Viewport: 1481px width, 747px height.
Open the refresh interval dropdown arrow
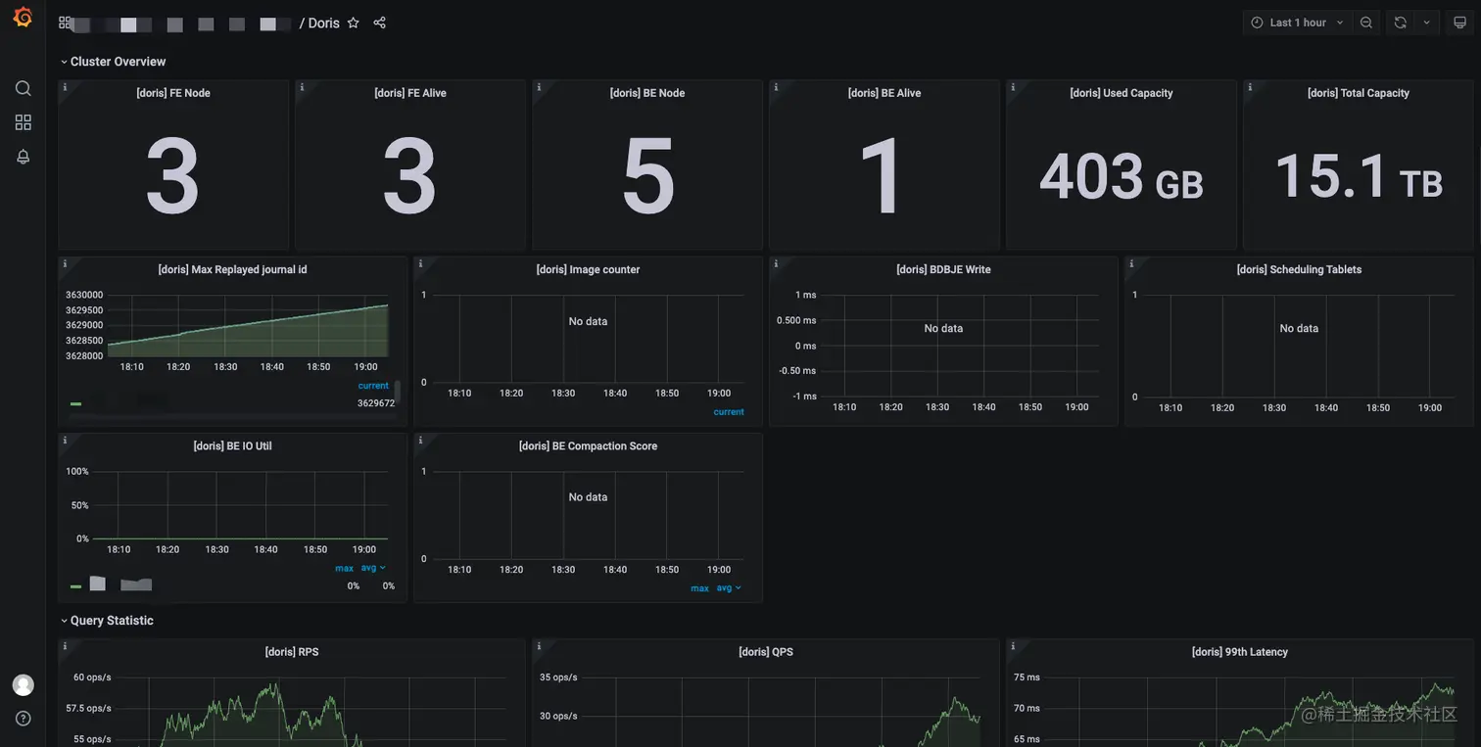[1426, 23]
